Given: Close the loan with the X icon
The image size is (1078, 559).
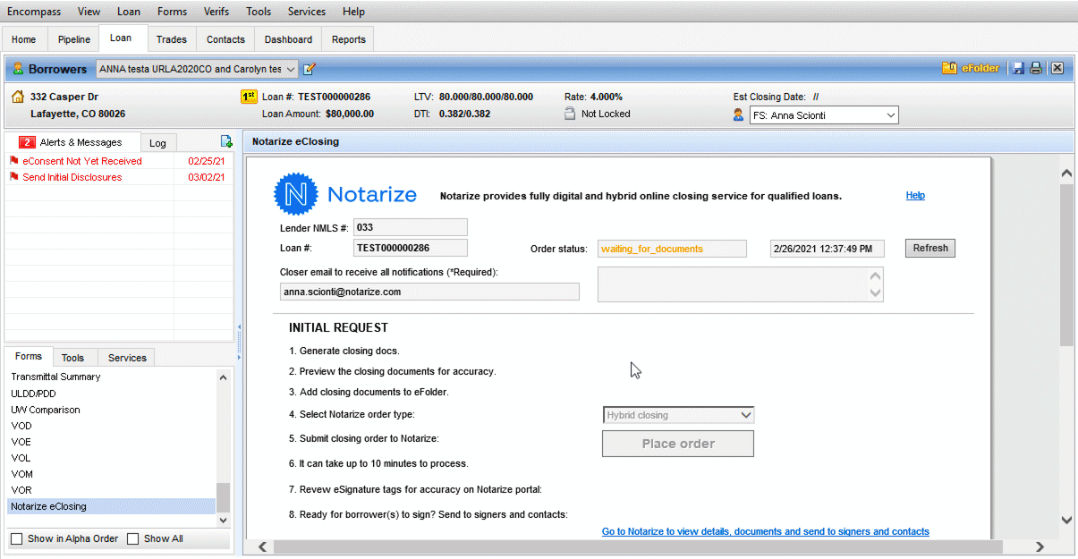Looking at the screenshot, I should click(x=1057, y=69).
